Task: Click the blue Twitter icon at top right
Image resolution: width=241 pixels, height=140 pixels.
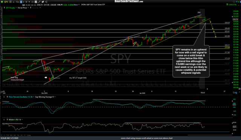Action: coord(237,2)
